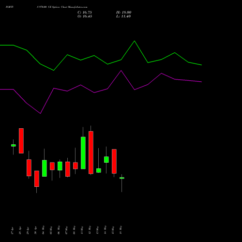
Task: Click the red candle for 29 Apr
Action: point(29,167)
